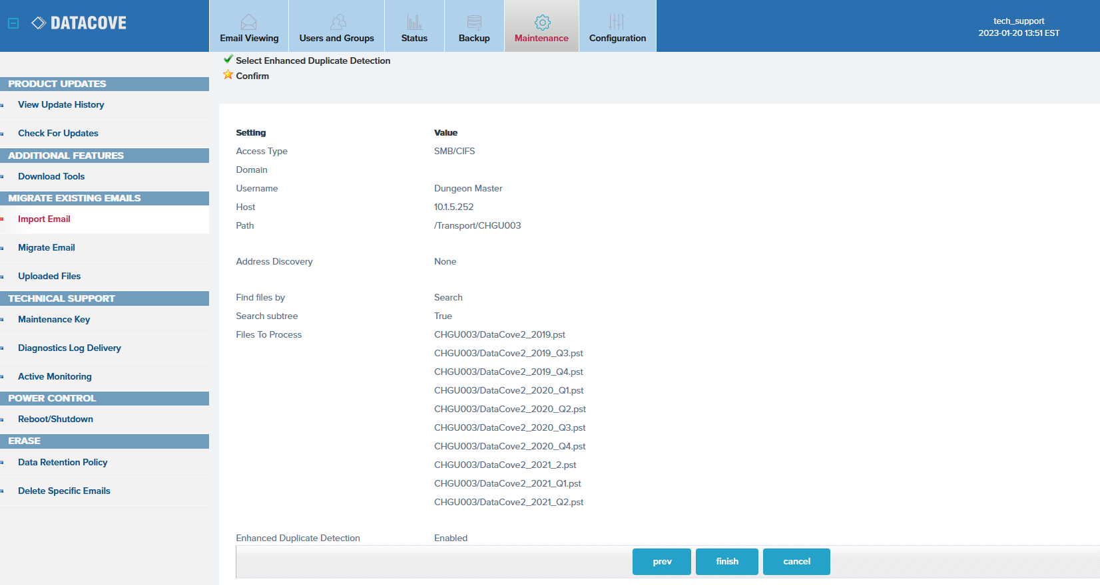Screen dimensions: 1100x585
Task: Open Uploaded Files page
Action: 49,277
